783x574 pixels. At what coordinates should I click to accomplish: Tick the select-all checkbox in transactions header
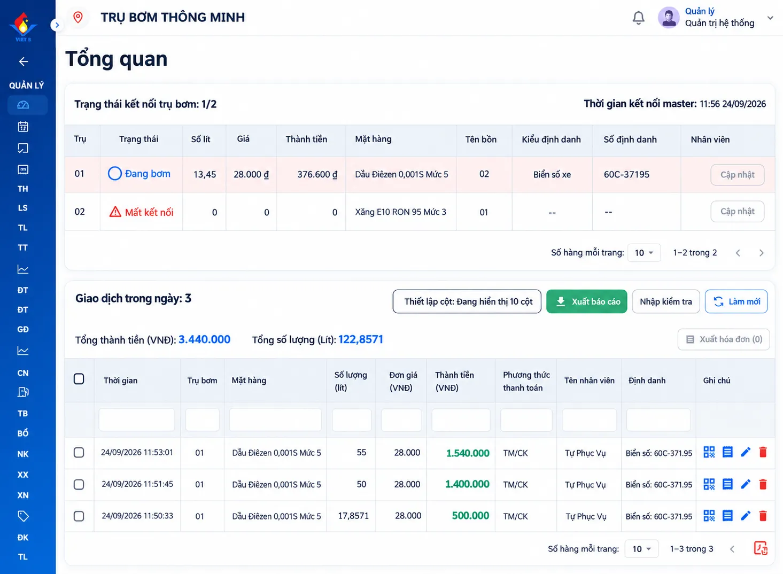tap(79, 379)
